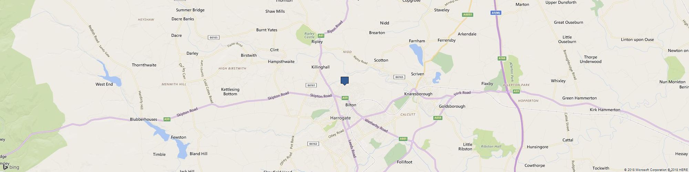Click the A1(M) motorway shield
Image resolution: width=689 pixels, height=172 pixels.
click(x=495, y=13)
